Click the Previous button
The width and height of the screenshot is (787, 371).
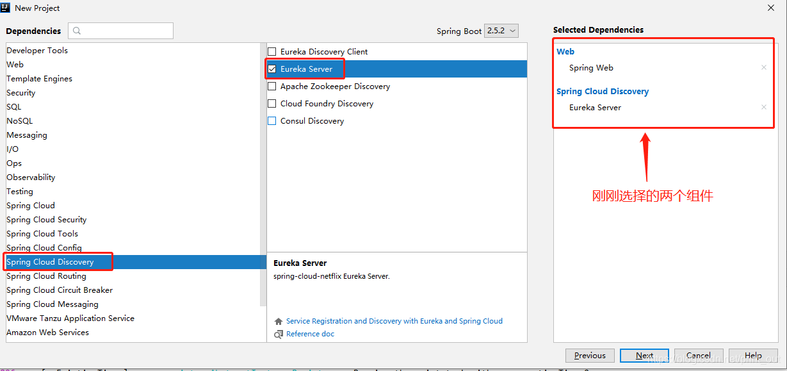(590, 356)
